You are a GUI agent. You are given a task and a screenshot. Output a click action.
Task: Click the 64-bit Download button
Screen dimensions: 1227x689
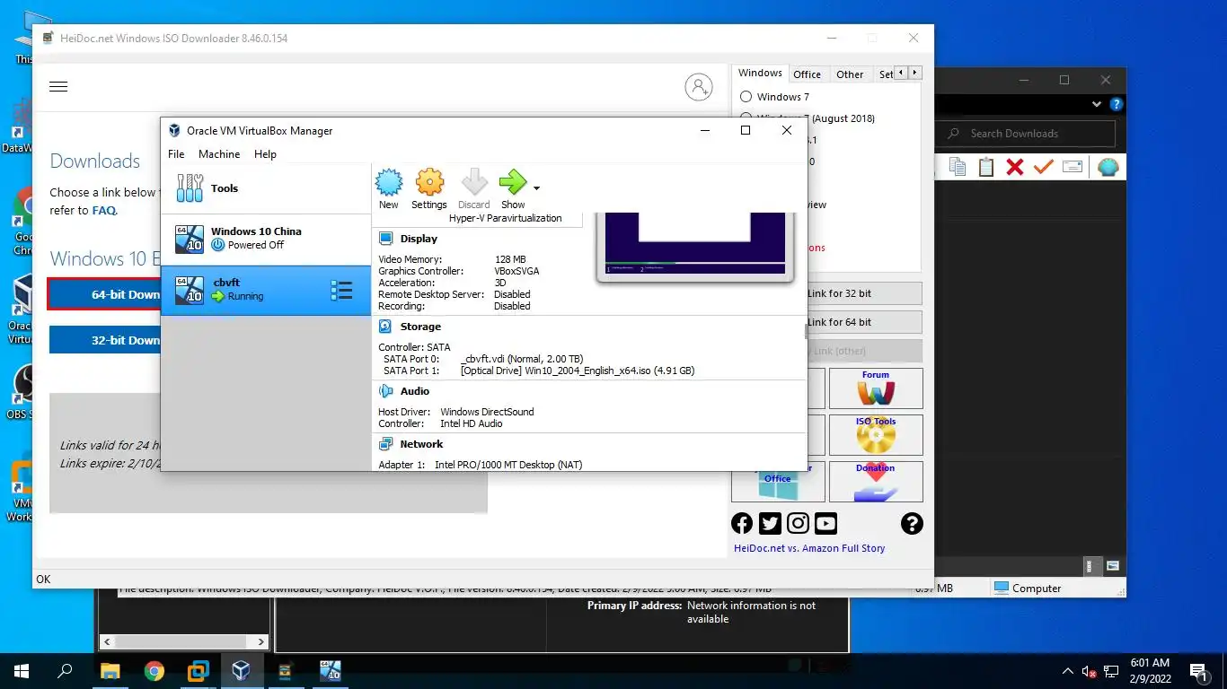tap(104, 294)
